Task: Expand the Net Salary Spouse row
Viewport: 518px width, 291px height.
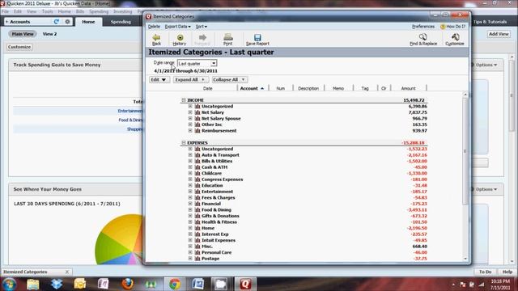Action: (x=190, y=119)
